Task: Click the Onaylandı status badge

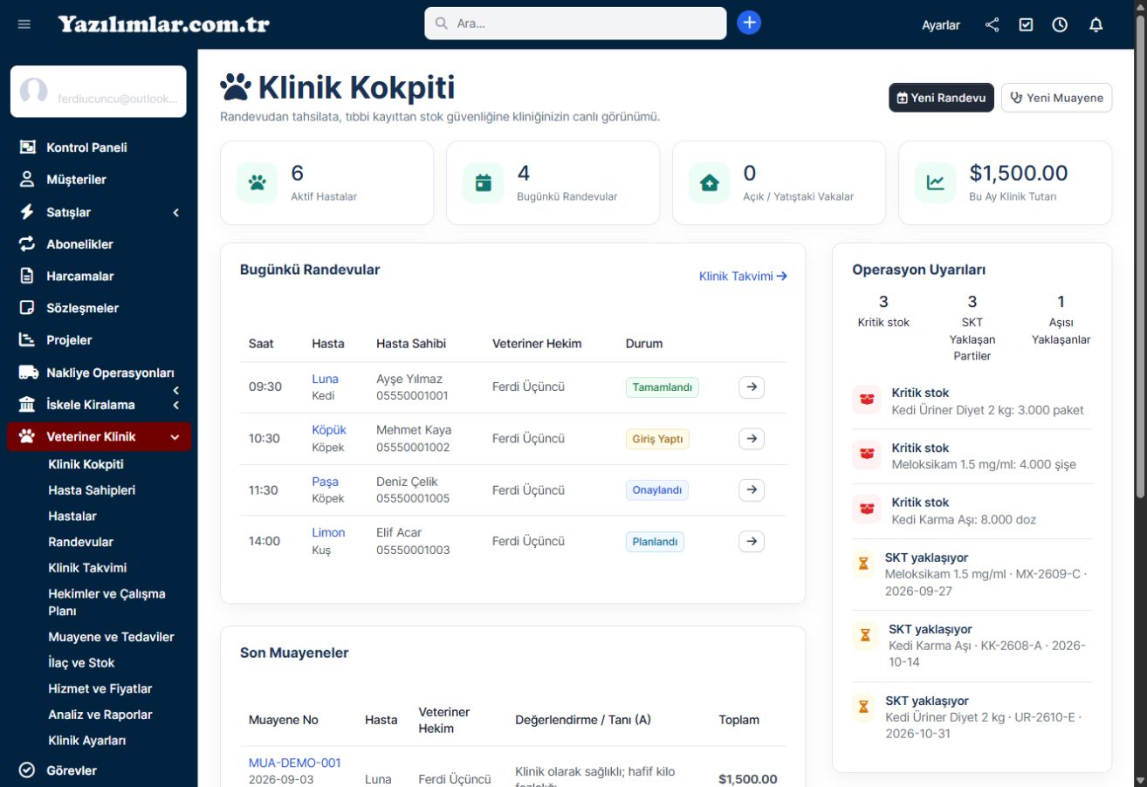Action: tap(656, 490)
